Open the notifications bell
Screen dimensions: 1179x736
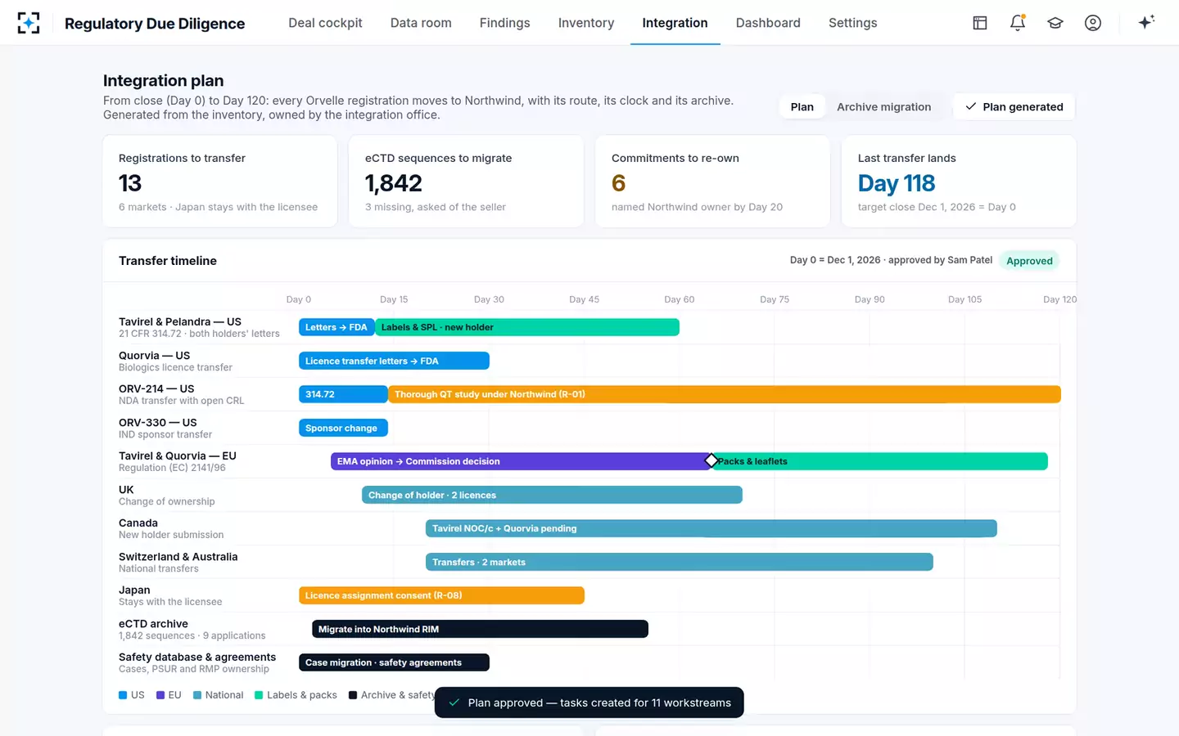tap(1018, 23)
